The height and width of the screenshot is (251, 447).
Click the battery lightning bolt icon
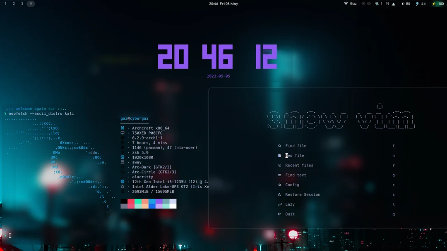tap(434, 3)
